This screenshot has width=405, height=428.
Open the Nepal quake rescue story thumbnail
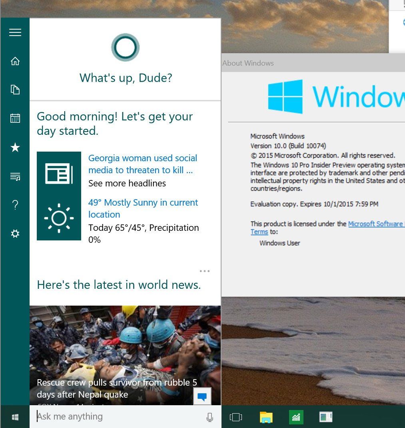120,348
